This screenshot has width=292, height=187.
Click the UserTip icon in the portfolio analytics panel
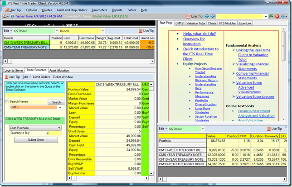point(269,129)
